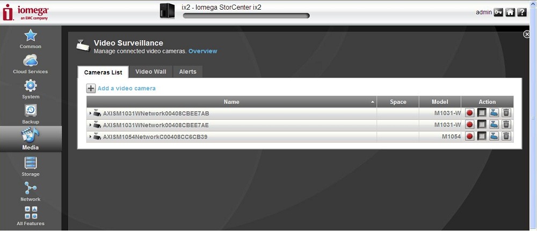
Task: Open the Backup section
Action: point(31,114)
